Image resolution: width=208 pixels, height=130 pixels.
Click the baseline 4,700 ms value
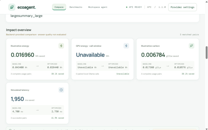click(x=18, y=111)
